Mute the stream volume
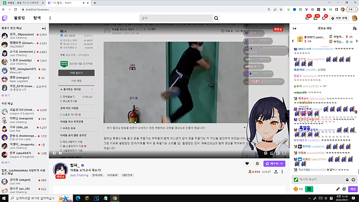 point(61,153)
